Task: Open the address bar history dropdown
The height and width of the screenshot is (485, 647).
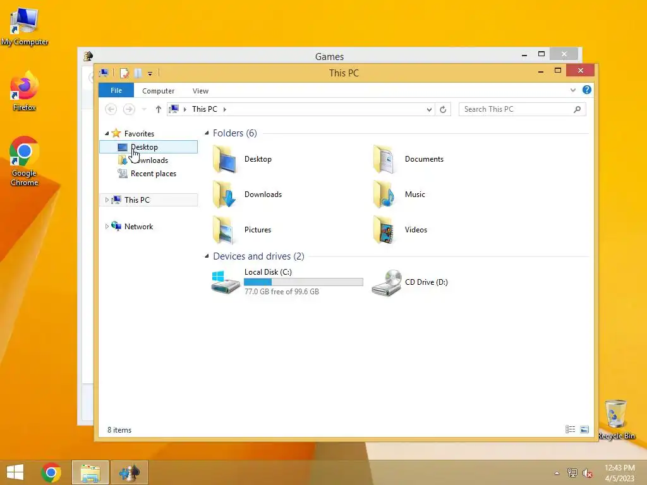Action: coord(429,109)
